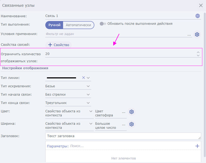Open ellipsis menu for Условия применения filter
Image resolution: width=206 pixels, height=163 pixels.
tap(189, 34)
